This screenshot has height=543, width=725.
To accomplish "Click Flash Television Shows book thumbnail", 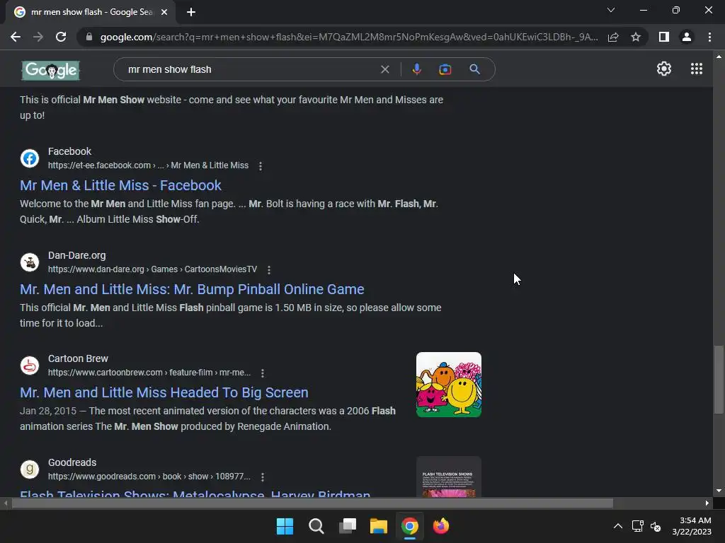I will tap(448, 477).
